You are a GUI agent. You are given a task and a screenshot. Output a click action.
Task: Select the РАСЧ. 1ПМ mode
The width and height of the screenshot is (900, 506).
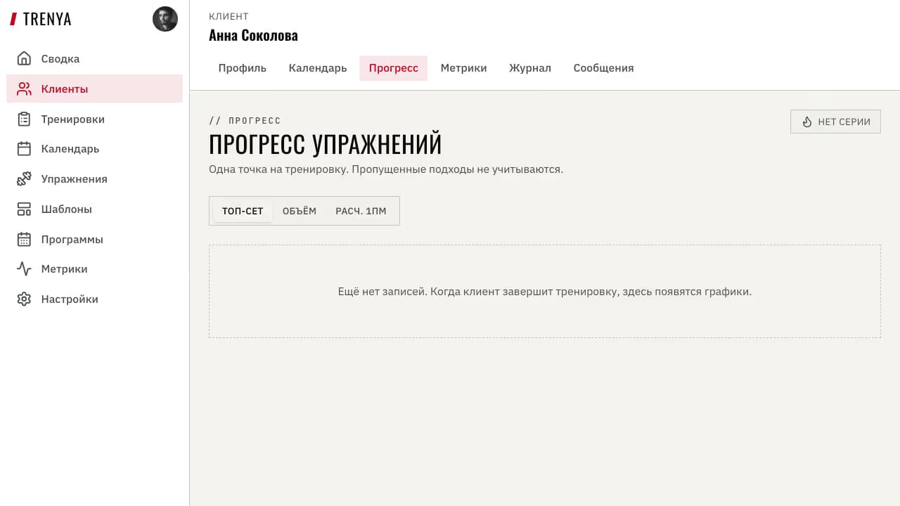361,211
